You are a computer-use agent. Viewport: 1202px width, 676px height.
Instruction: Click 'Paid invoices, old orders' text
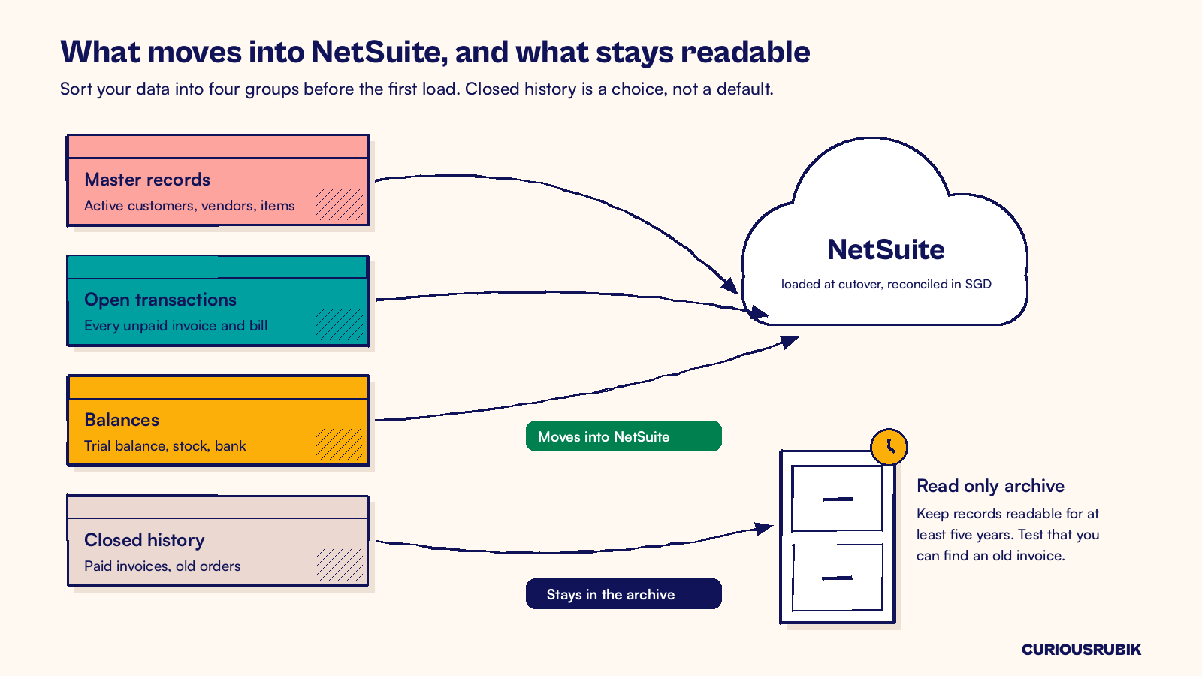162,566
